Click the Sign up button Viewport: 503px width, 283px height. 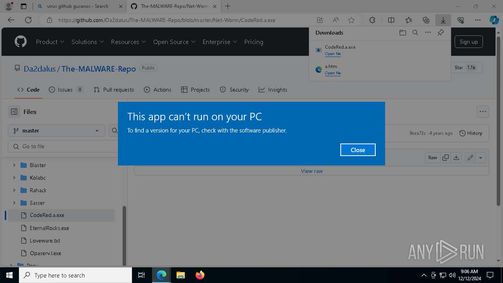click(468, 42)
